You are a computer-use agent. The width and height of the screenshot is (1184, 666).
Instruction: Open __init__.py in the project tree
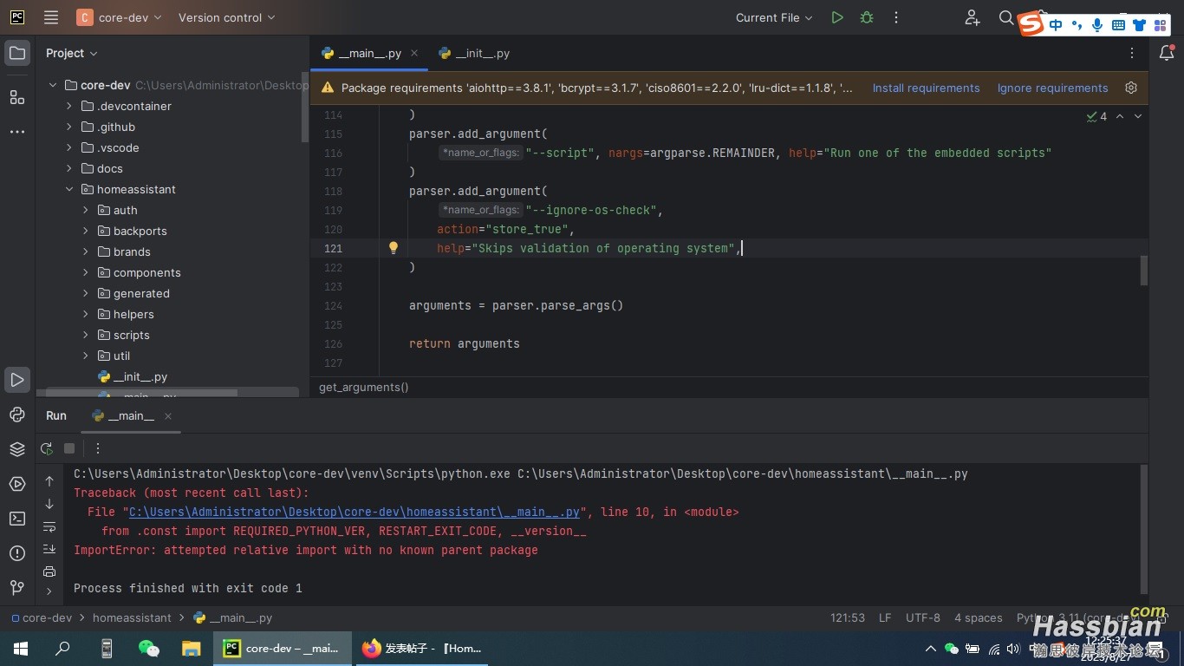point(132,376)
